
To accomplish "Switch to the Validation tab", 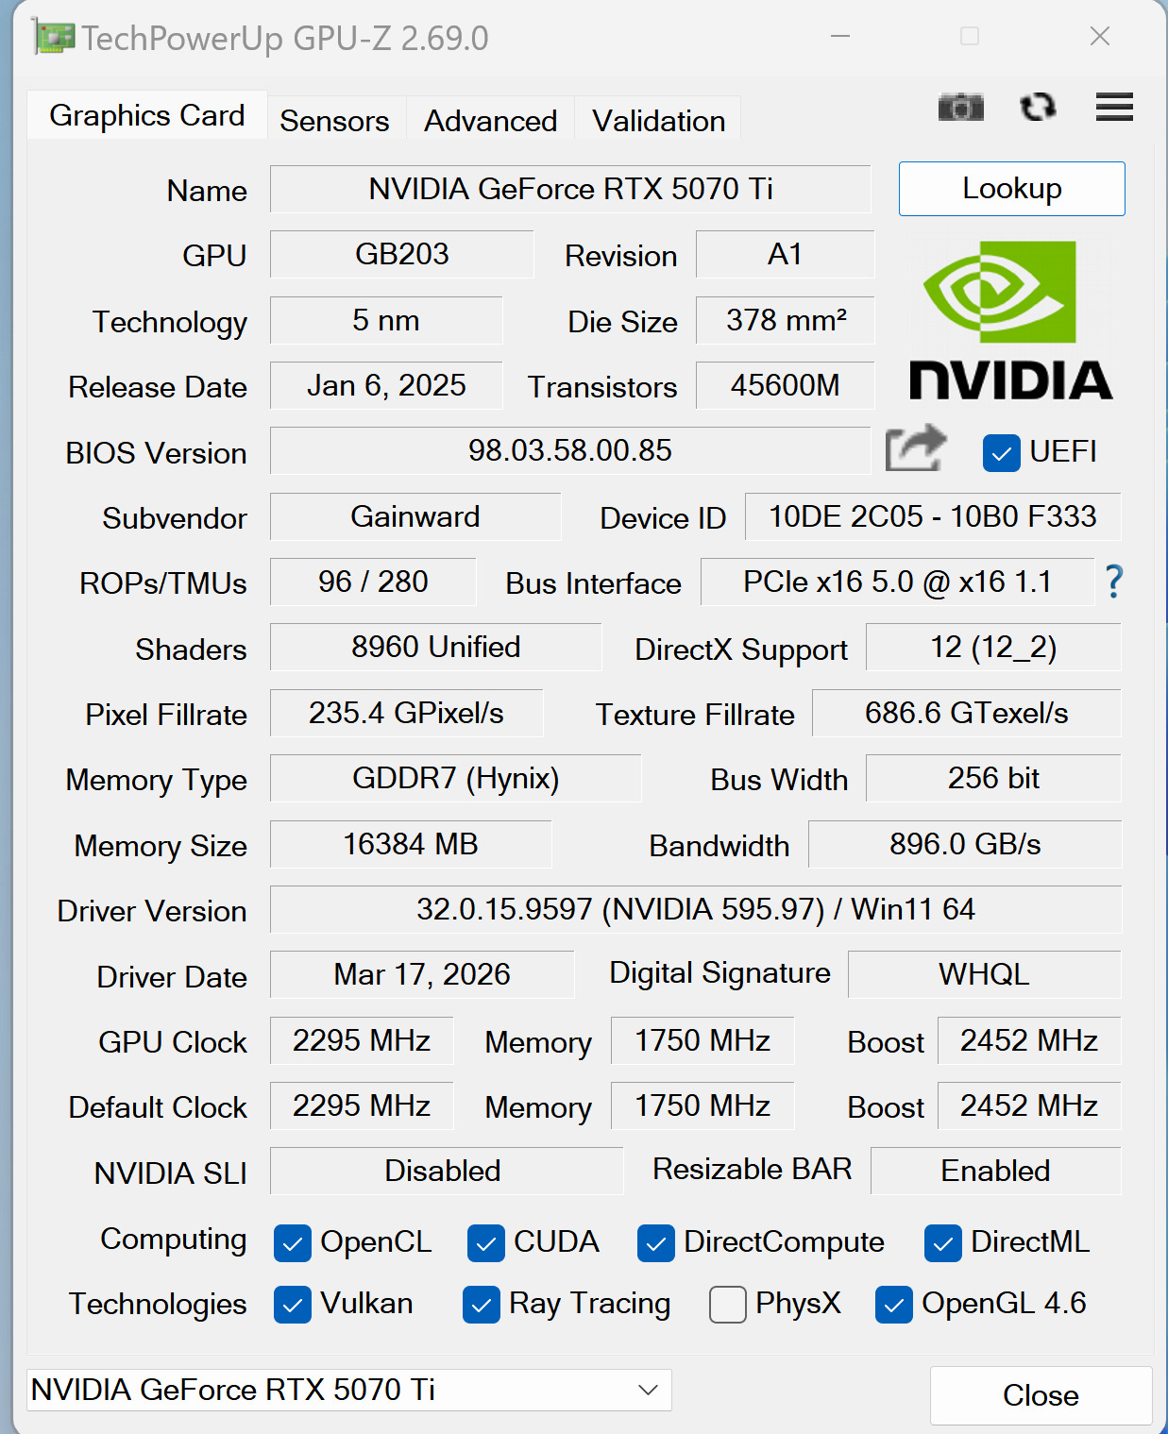I will coord(658,121).
